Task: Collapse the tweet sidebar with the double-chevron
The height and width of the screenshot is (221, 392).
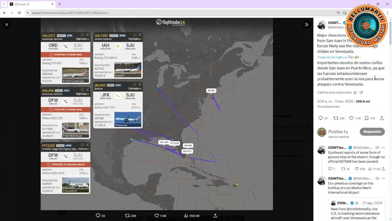Action: pyautogui.click(x=306, y=25)
